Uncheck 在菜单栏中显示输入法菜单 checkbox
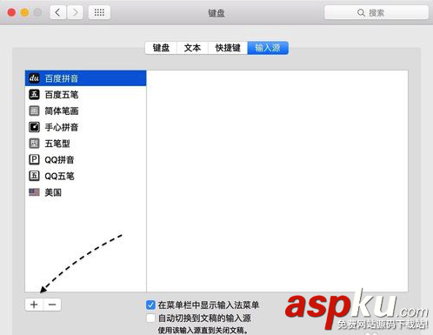This screenshot has height=335, width=433. point(150,305)
